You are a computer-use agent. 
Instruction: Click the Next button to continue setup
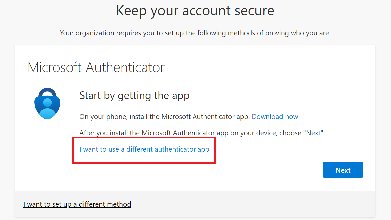[x=343, y=170]
